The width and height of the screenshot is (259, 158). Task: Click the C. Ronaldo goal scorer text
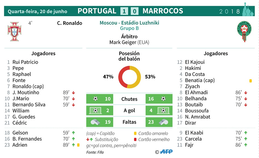[70, 23]
